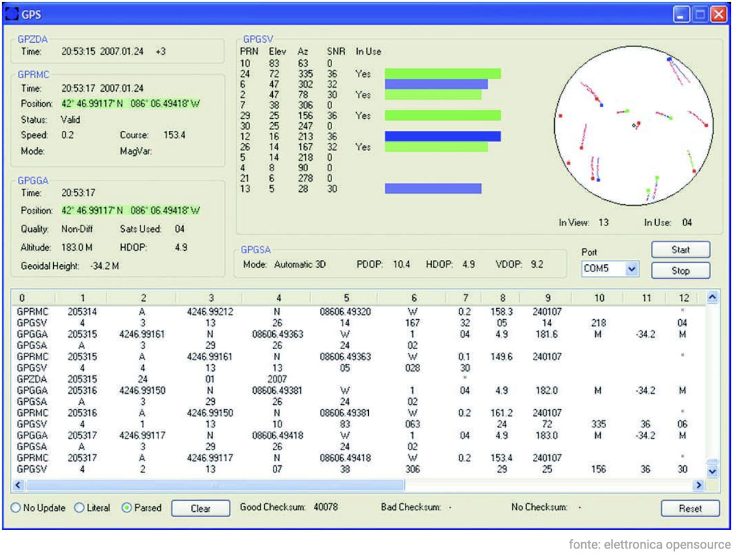Click the horizontal scrollbar left arrow
This screenshot has height=554, width=734.
(17, 485)
